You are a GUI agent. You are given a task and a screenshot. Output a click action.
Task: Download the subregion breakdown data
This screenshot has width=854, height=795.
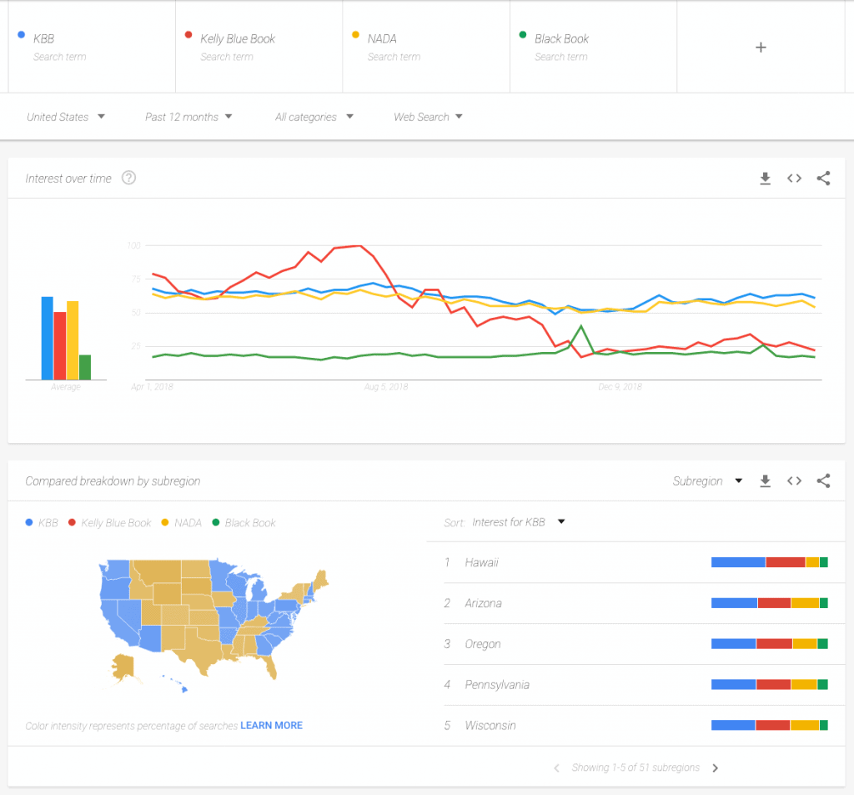(x=766, y=481)
